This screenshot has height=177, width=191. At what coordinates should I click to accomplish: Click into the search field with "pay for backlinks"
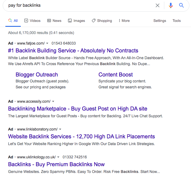coord(81,5)
